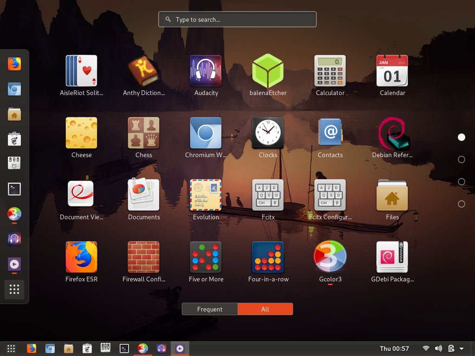
Task: Switch to the Frequent apps view
Action: pos(210,309)
